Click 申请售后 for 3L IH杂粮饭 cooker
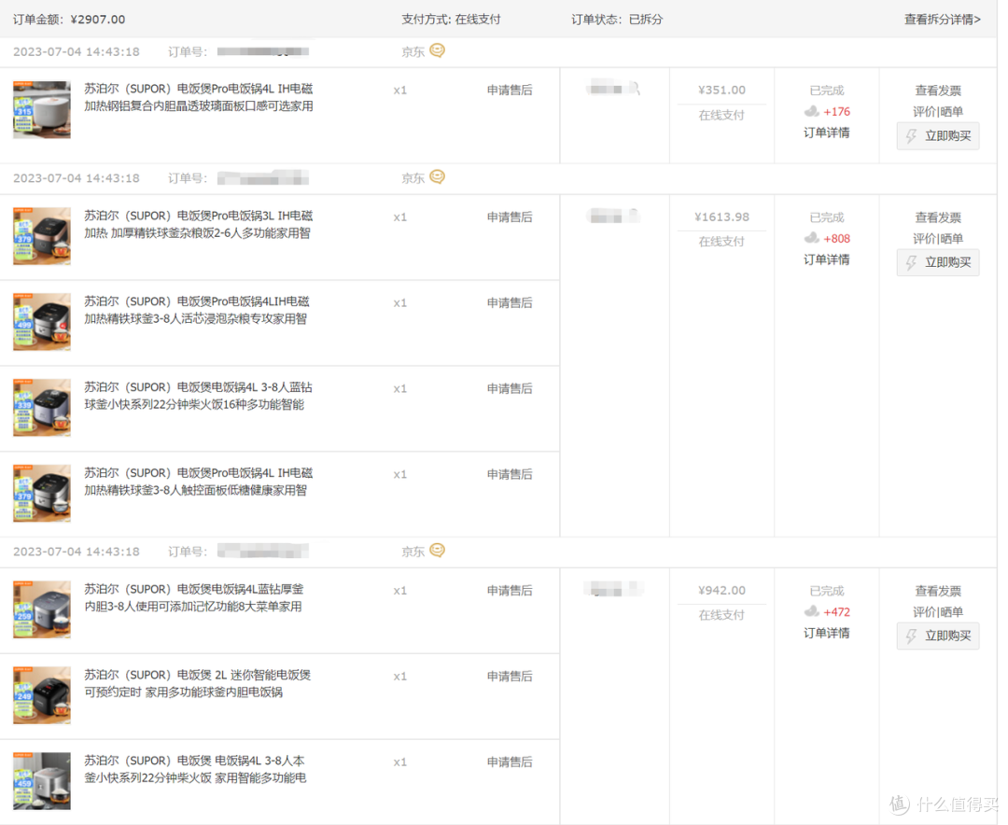 tap(510, 217)
